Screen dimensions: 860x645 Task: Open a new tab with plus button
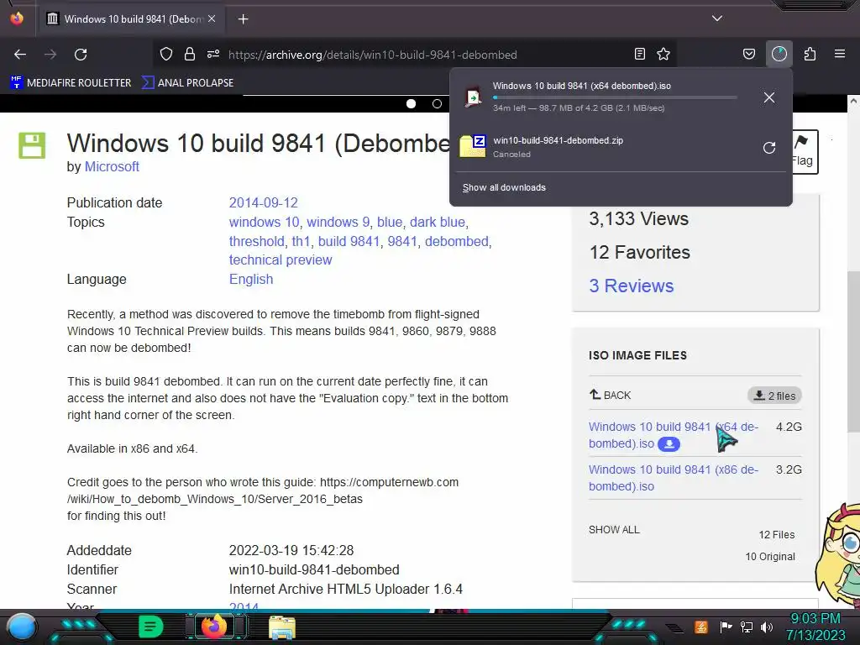coord(243,19)
